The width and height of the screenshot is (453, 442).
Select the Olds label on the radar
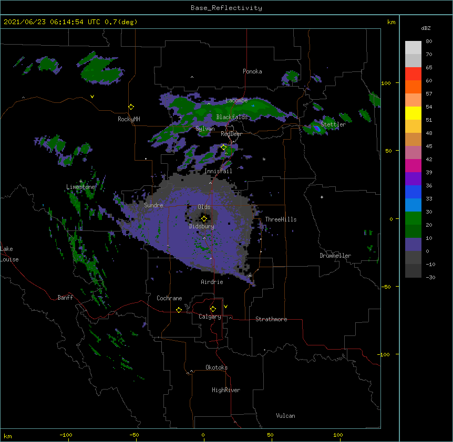tap(204, 207)
